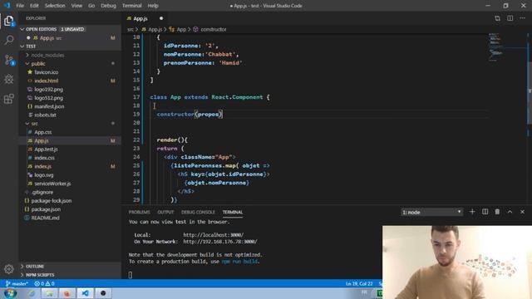This screenshot has height=299, width=532.
Task: Click the errors and warnings status indicator
Action: click(x=44, y=283)
